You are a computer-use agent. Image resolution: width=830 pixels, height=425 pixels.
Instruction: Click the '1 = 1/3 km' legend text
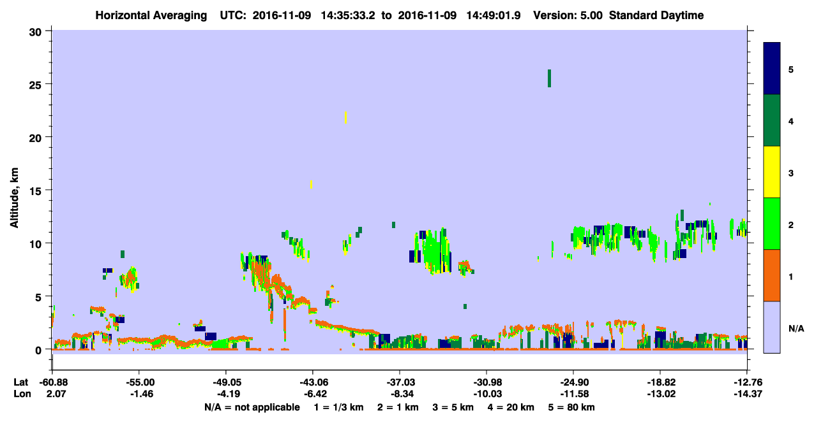coord(338,407)
